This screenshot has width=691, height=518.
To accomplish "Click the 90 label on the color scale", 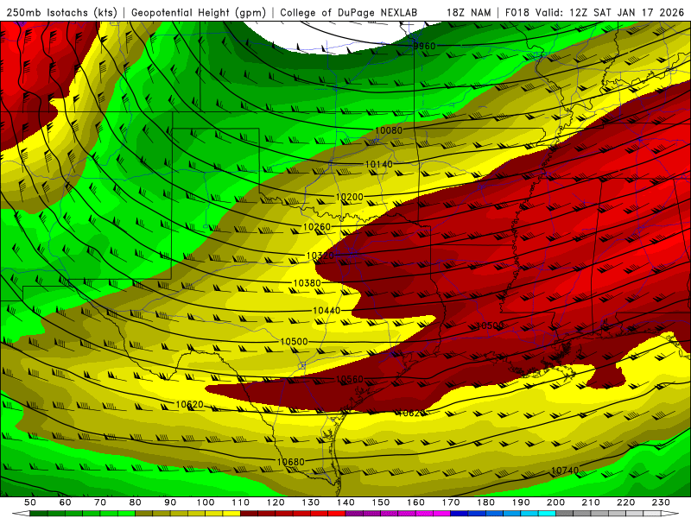I will (170, 502).
